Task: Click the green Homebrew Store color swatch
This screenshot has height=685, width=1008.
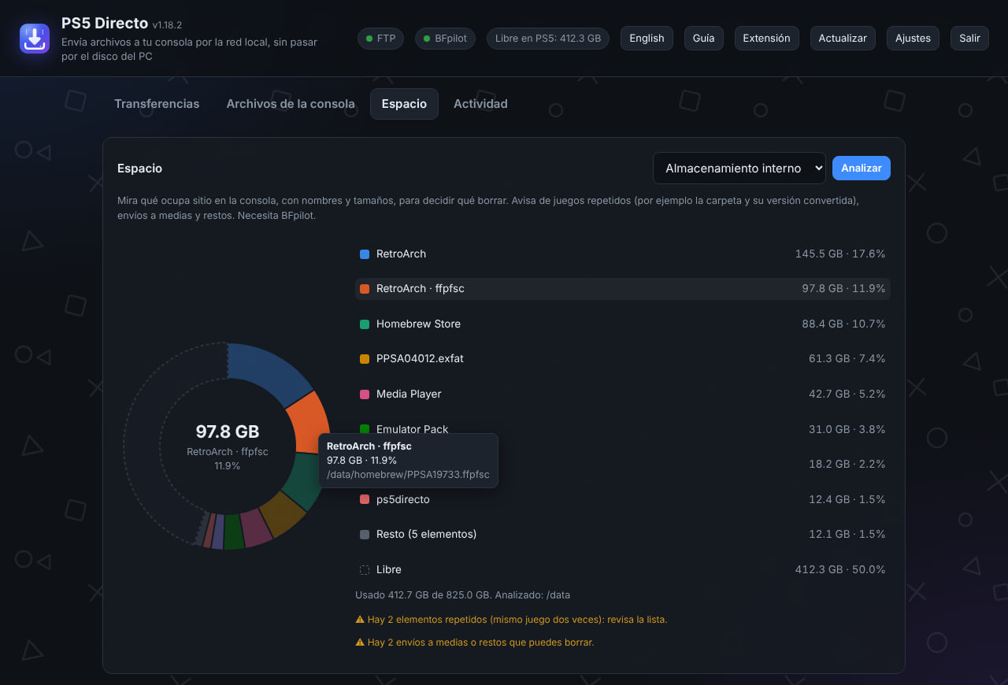Action: tap(365, 324)
